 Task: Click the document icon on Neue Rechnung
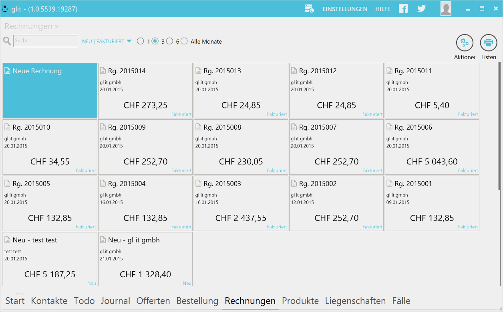click(x=7, y=71)
